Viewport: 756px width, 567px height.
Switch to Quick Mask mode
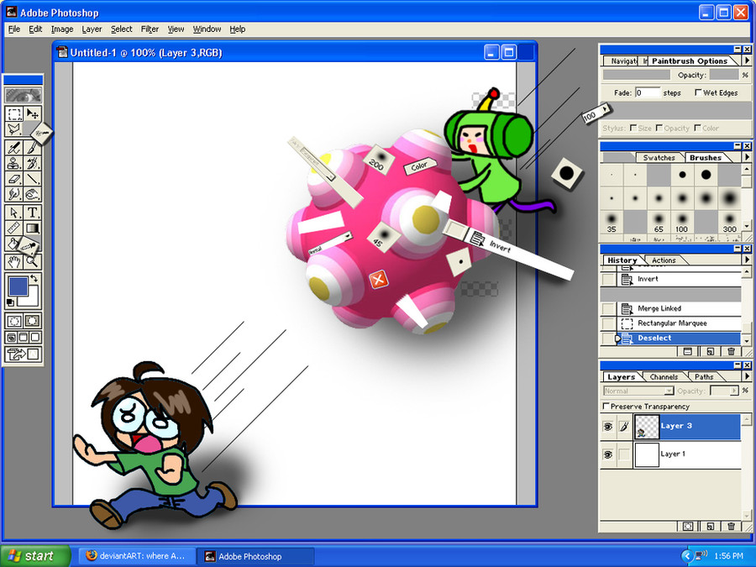[x=32, y=321]
